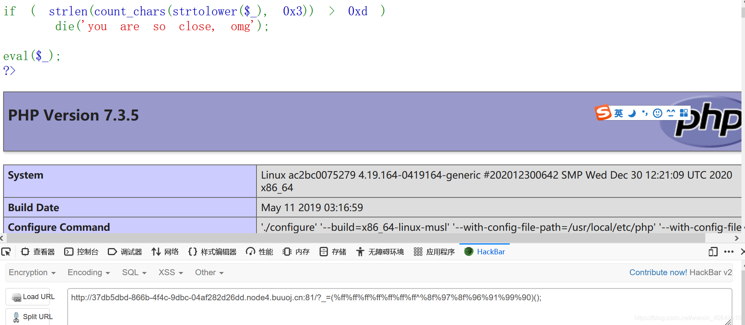The image size is (745, 325).
Task: Select the HackBar tab
Action: click(485, 252)
